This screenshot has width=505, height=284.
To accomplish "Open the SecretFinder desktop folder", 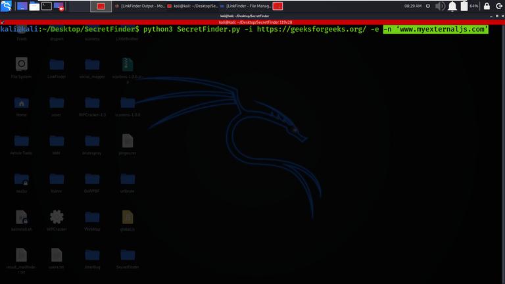I will tap(128, 258).
